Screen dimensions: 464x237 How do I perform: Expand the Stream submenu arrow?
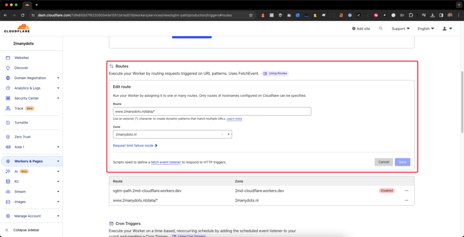(58, 191)
